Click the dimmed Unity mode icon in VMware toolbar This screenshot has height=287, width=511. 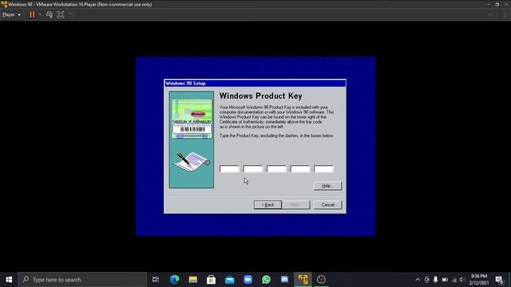[x=72, y=14]
